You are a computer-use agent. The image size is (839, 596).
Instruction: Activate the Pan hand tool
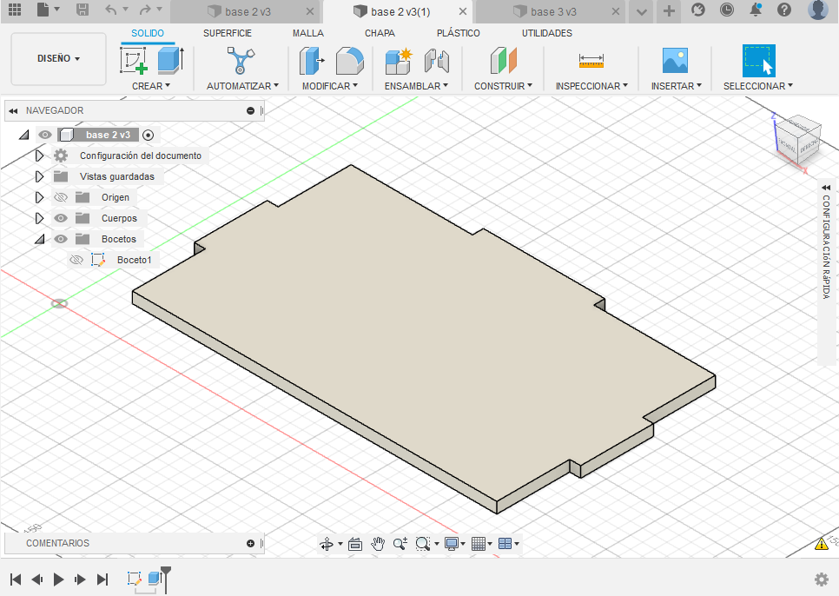tap(378, 544)
